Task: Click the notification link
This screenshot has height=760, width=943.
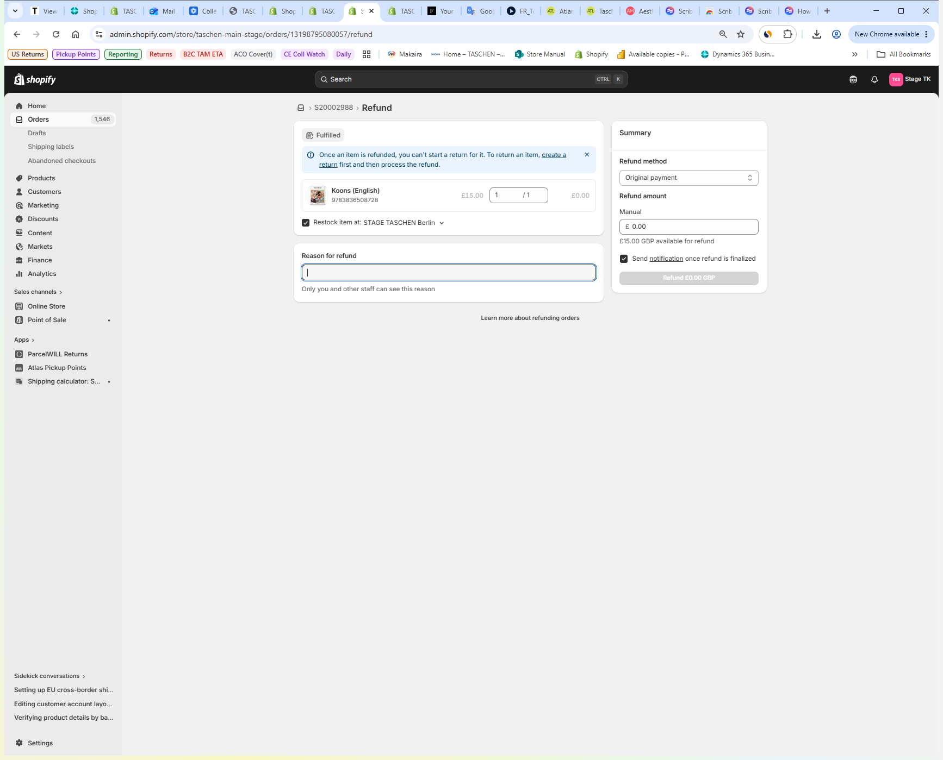Action: pos(666,259)
